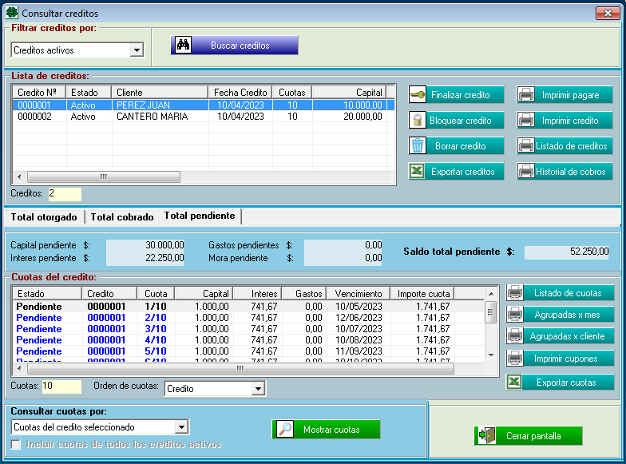Click the Excel icon for Exportar creditos

[x=418, y=172]
